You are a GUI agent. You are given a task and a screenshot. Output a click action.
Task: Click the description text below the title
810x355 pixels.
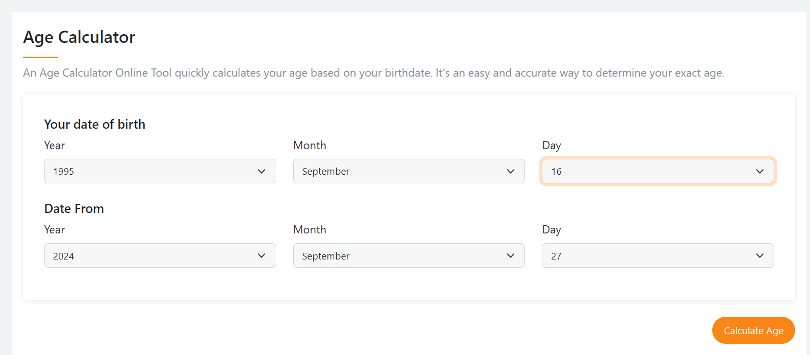[x=374, y=73]
